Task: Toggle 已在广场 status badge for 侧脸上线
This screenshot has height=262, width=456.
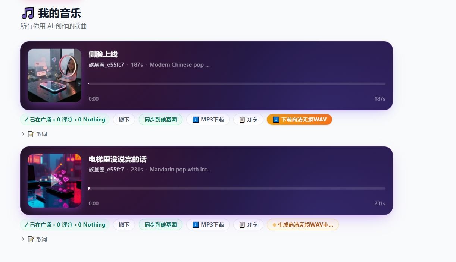Action: (x=65, y=120)
